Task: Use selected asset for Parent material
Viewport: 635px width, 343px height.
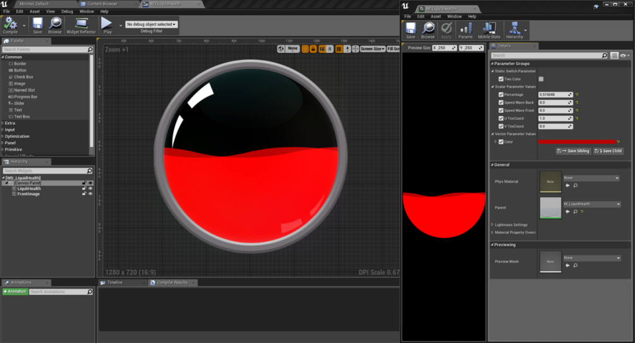Action: [x=567, y=212]
